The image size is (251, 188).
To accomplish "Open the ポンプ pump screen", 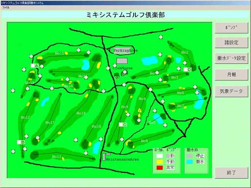I will 231,28.
